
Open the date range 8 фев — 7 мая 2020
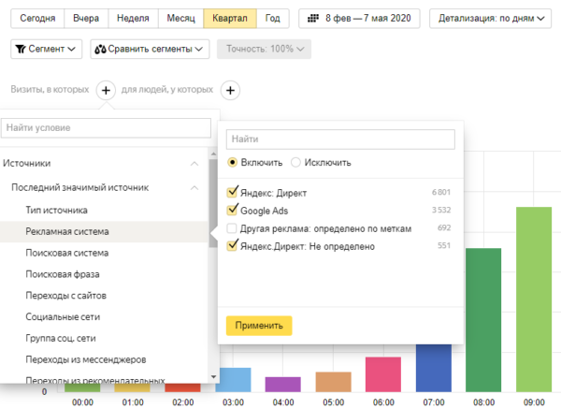pyautogui.click(x=359, y=19)
